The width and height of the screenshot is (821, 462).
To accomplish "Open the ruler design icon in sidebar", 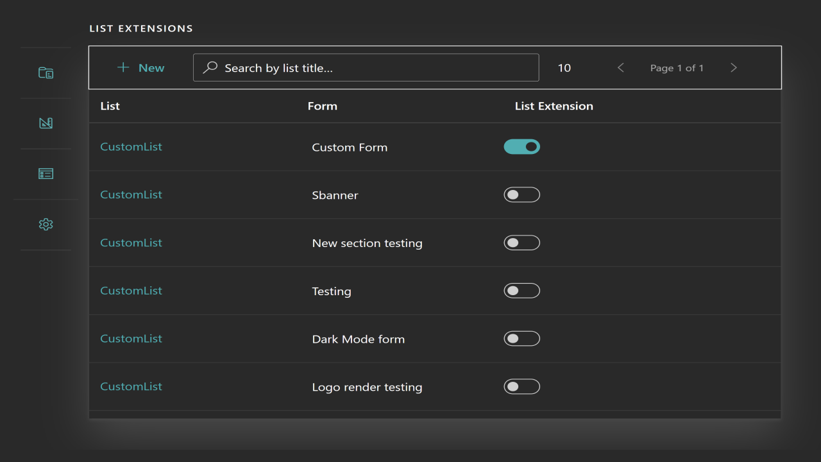I will (x=46, y=123).
